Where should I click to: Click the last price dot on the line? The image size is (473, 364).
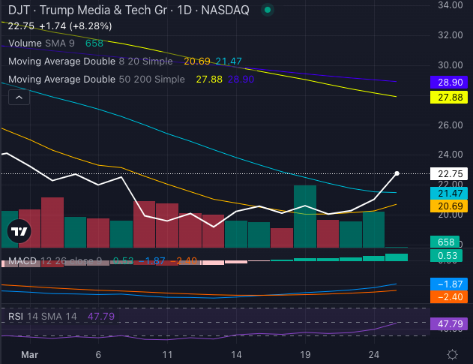pyautogui.click(x=397, y=173)
